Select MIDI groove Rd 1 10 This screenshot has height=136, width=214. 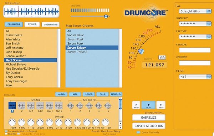tap(96, 122)
